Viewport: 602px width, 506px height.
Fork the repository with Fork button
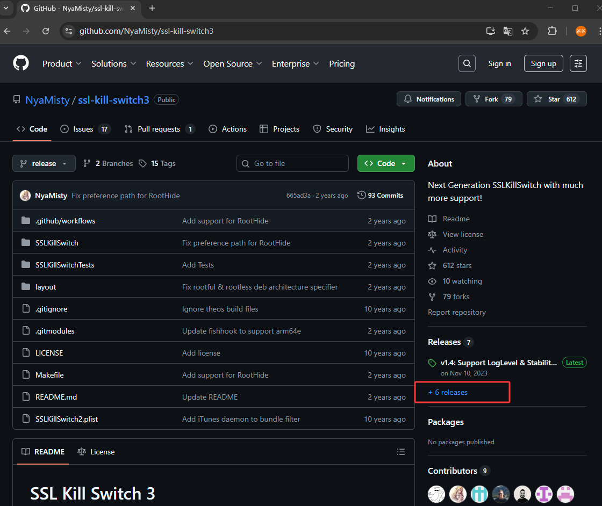pyautogui.click(x=494, y=99)
